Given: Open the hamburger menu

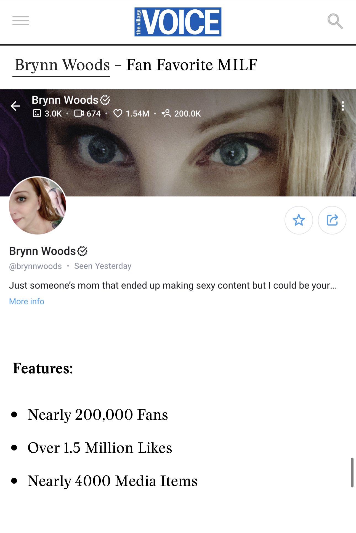Looking at the screenshot, I should (21, 21).
